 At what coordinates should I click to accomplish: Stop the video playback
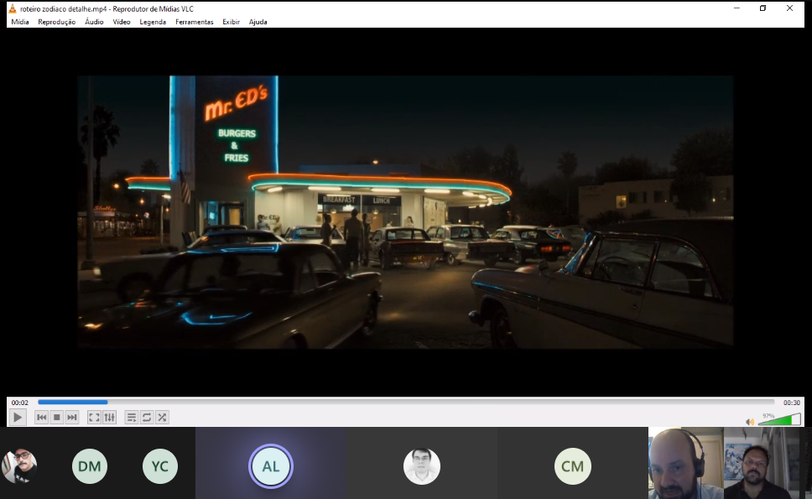[x=57, y=417]
